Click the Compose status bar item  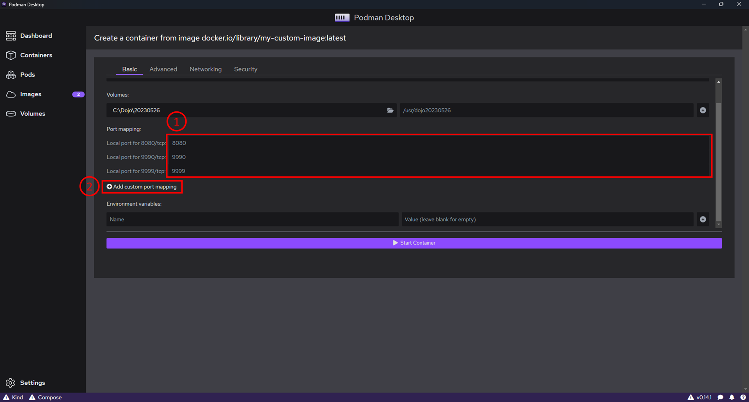(x=45, y=397)
